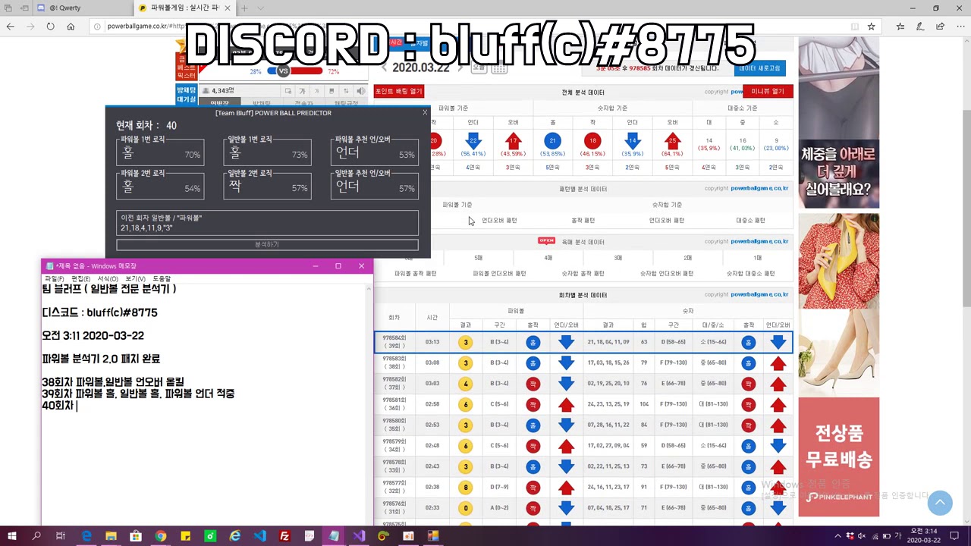The image size is (971, 546).
Task: Click the 분석하기 button in Power Ball Predictor
Action: (267, 245)
